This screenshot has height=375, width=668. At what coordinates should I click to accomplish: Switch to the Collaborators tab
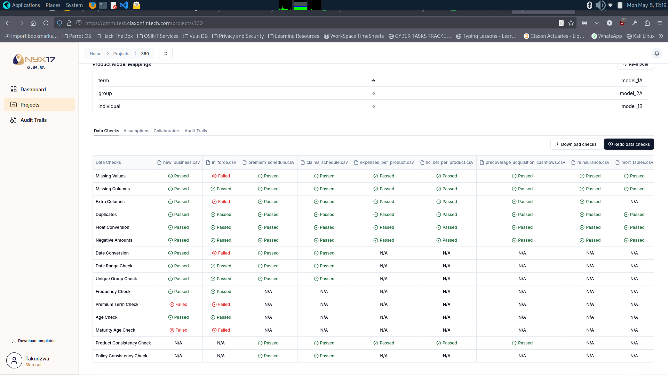pos(167,131)
